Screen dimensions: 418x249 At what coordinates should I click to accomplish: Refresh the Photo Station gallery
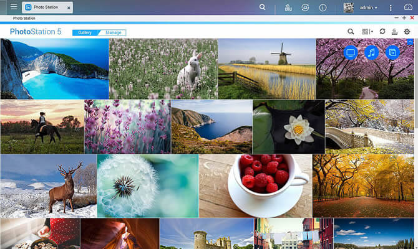point(382,32)
